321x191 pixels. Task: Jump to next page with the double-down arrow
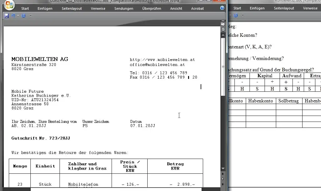coord(223,184)
